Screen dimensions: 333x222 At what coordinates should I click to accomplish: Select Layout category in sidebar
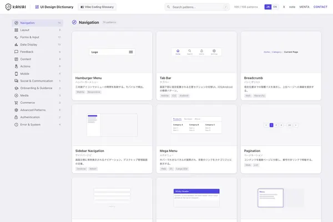(x=37, y=30)
